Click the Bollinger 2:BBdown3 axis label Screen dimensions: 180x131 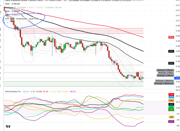pyautogui.click(x=164, y=83)
